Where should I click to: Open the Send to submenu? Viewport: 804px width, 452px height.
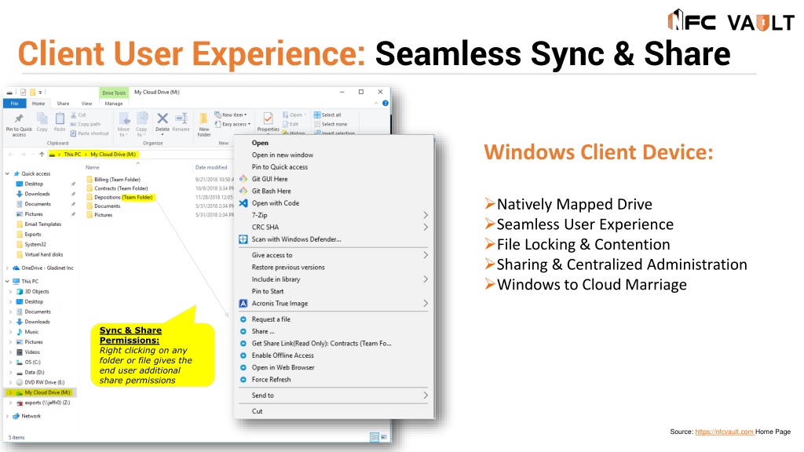pyautogui.click(x=333, y=395)
